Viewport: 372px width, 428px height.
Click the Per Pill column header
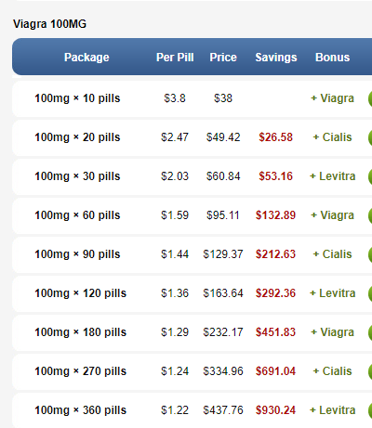pyautogui.click(x=175, y=58)
